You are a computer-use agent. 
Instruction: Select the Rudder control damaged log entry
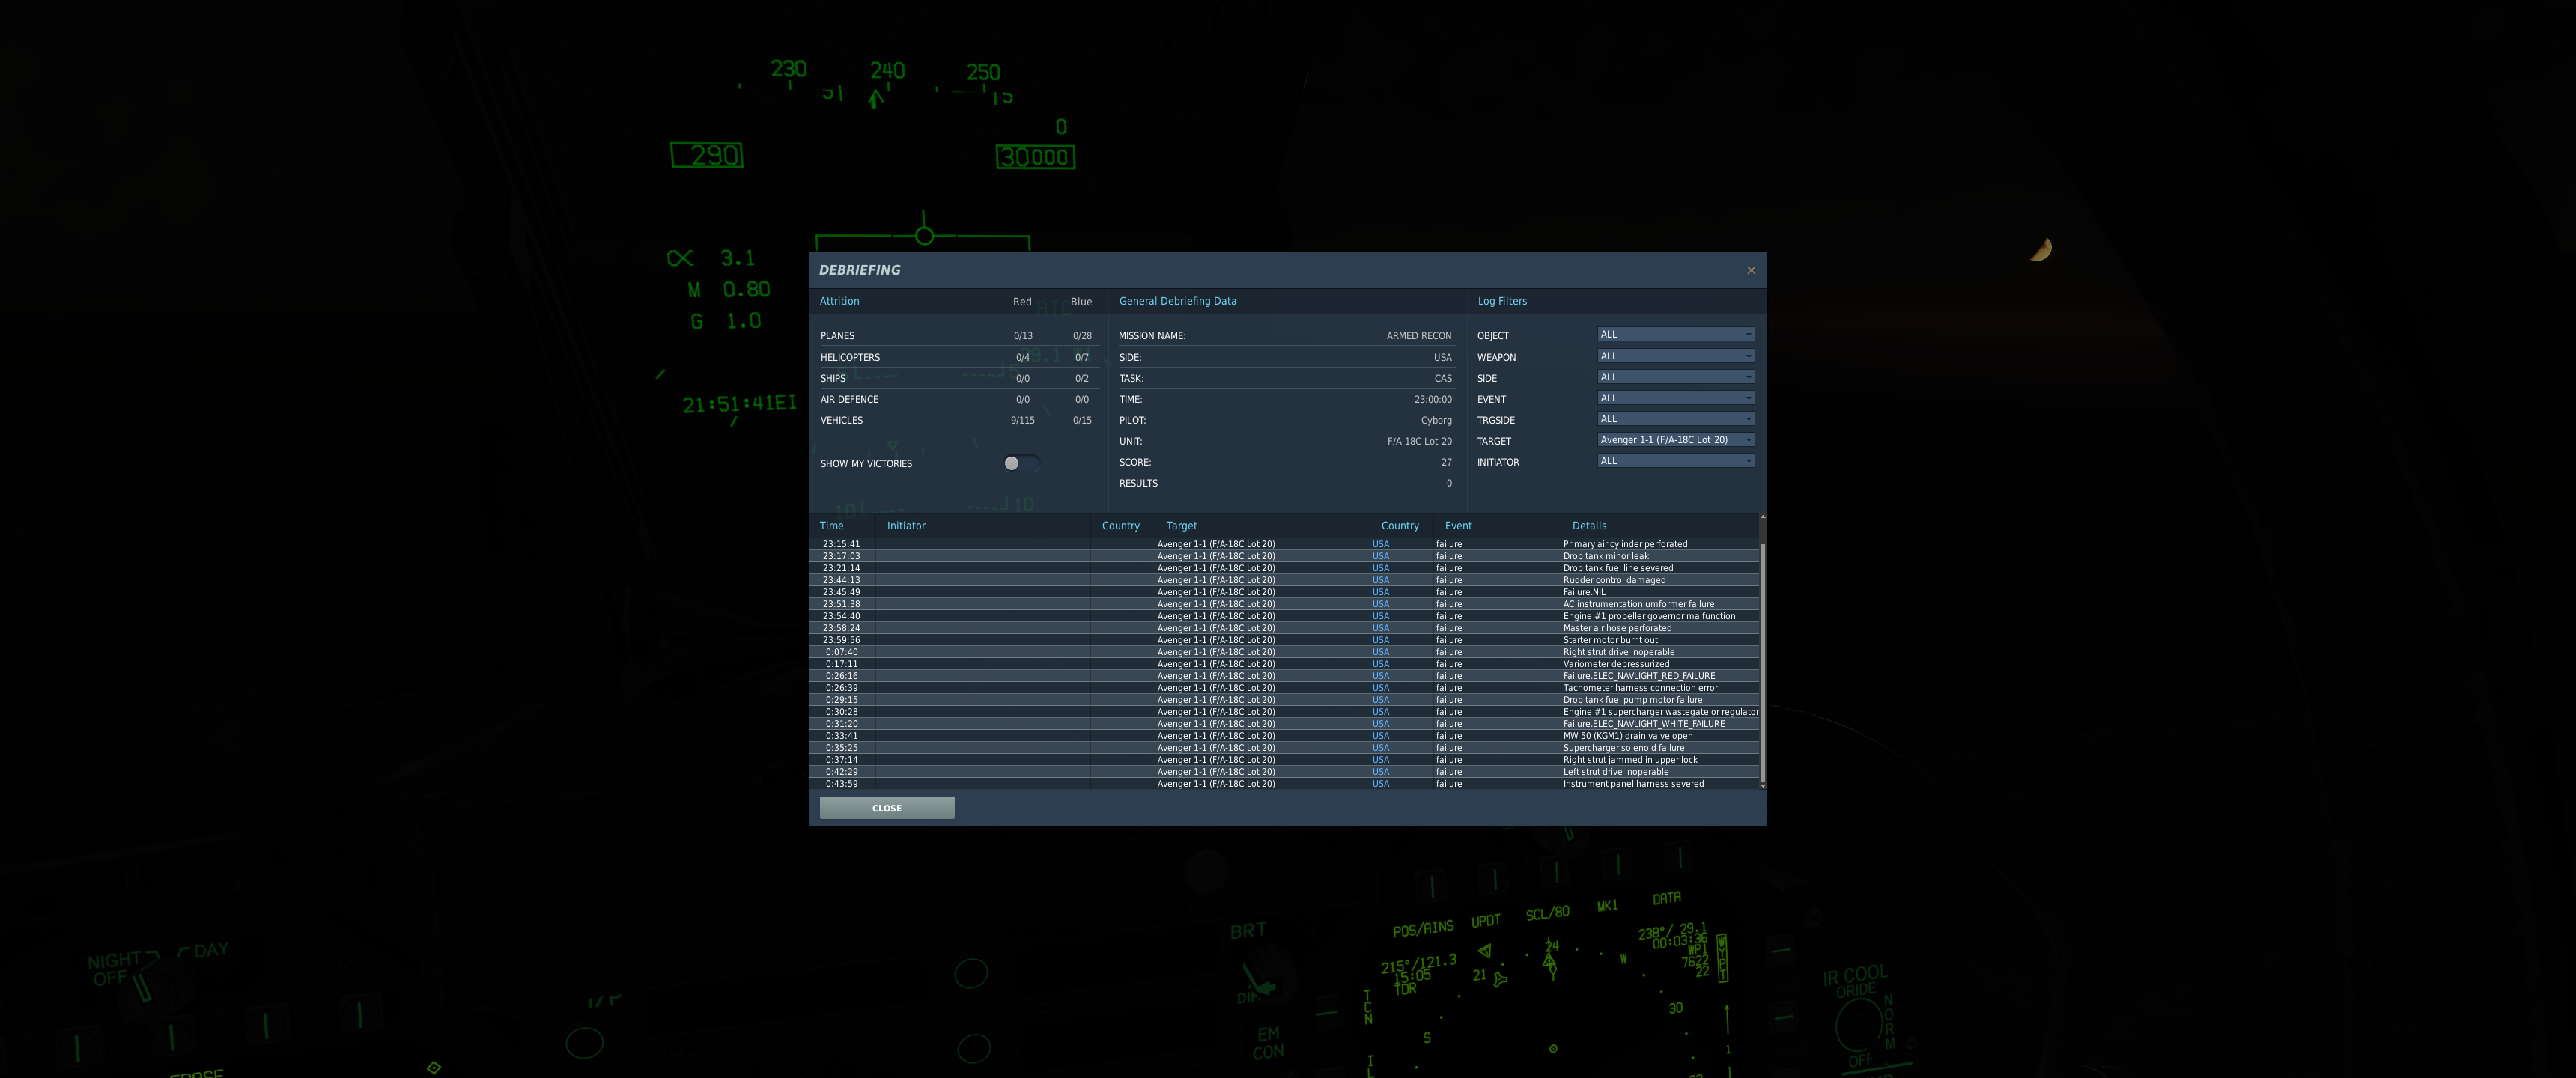[1283, 580]
